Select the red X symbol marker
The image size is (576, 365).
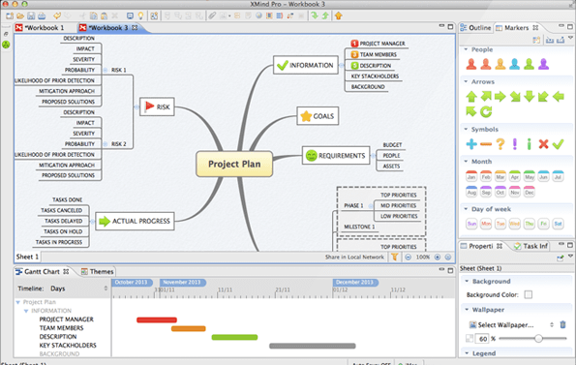coord(543,144)
